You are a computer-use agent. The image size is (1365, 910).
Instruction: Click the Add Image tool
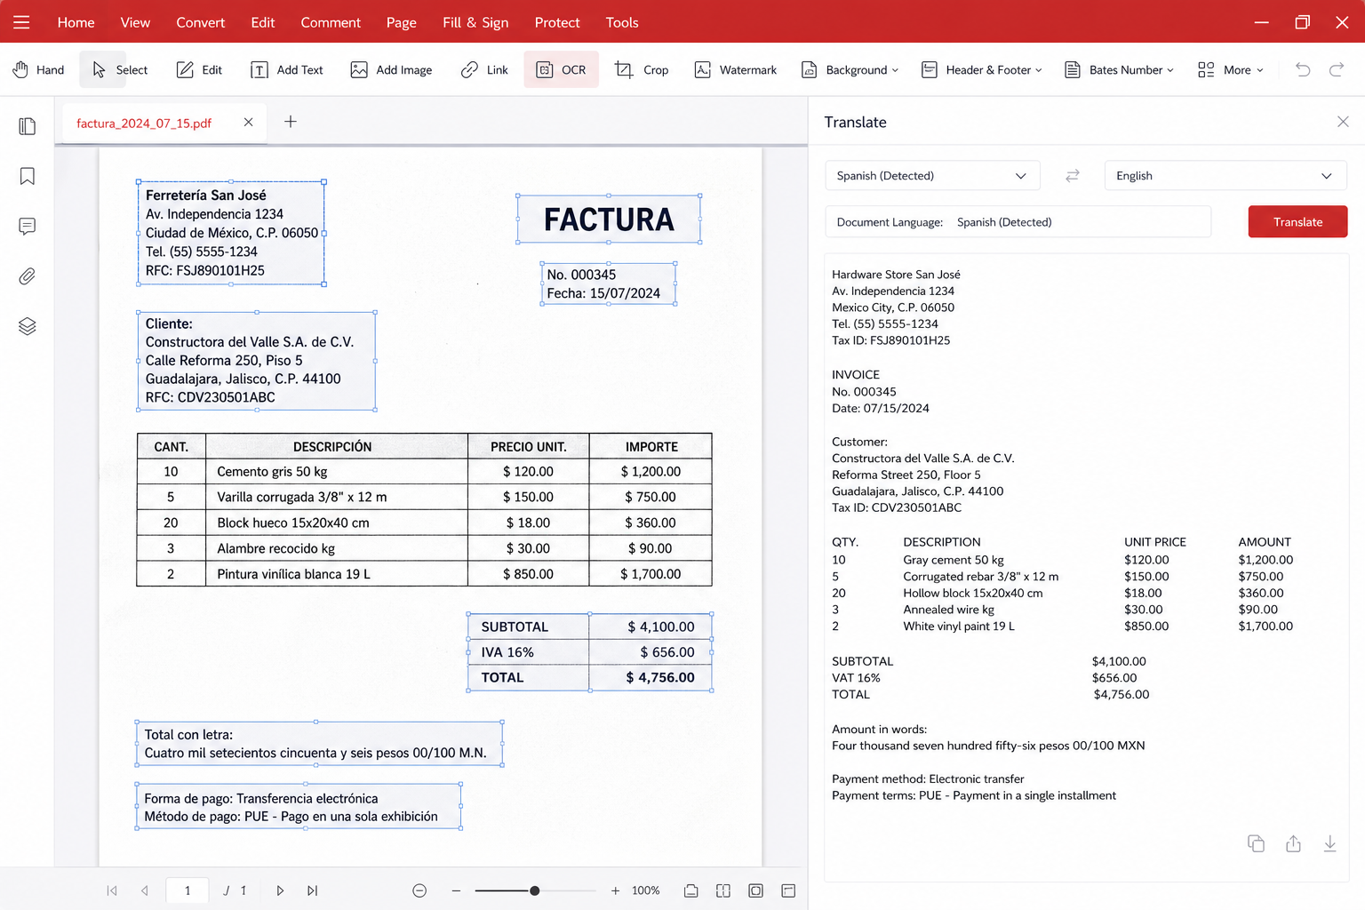click(x=391, y=69)
